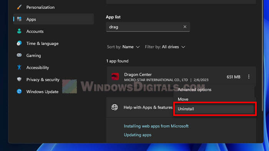Click the Accessibility figure icon
This screenshot has height=151, width=269.
(19, 67)
